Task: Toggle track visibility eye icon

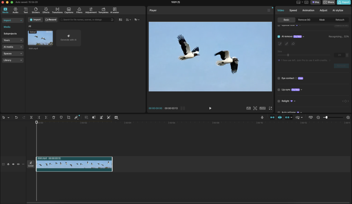Action: click(x=13, y=164)
